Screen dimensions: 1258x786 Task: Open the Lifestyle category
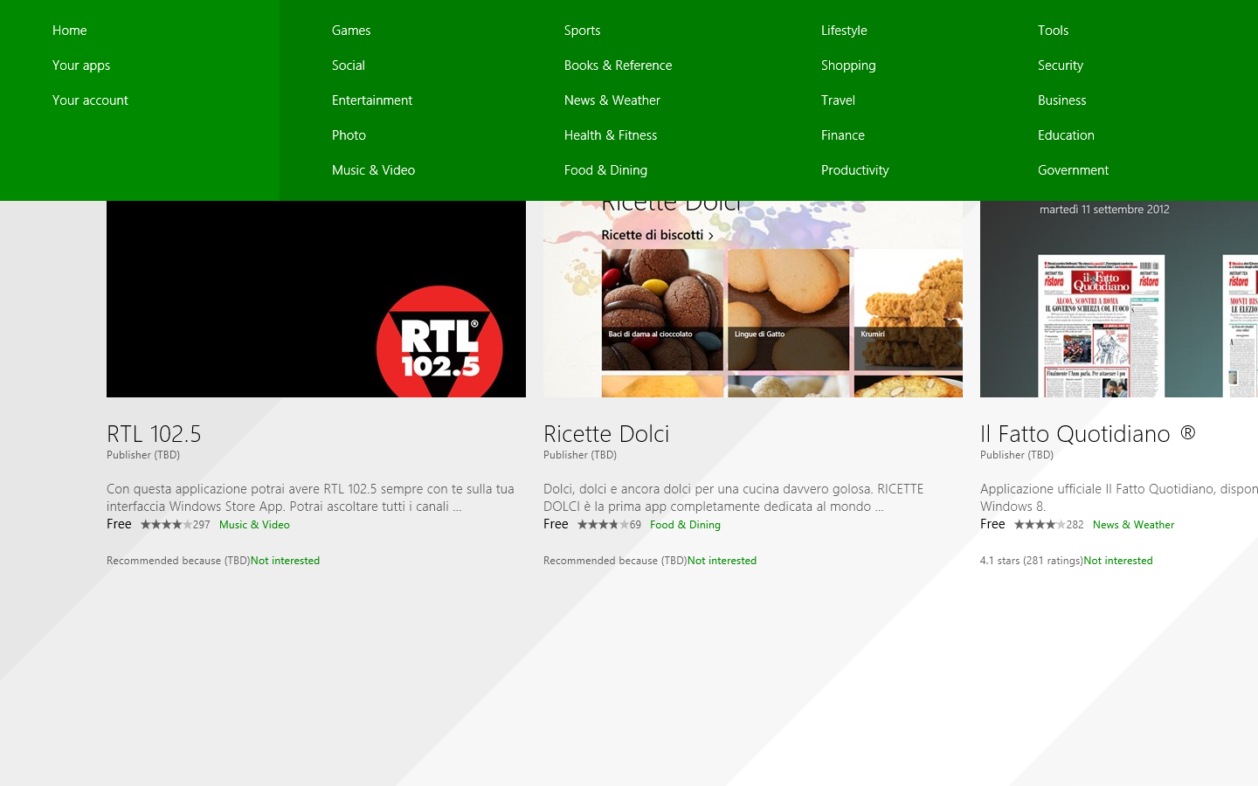click(844, 31)
